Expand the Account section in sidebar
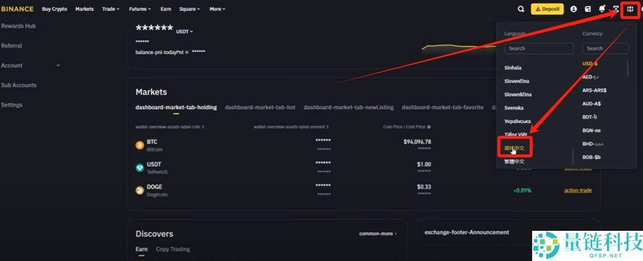Image resolution: width=643 pixels, height=261 pixels. (x=58, y=65)
